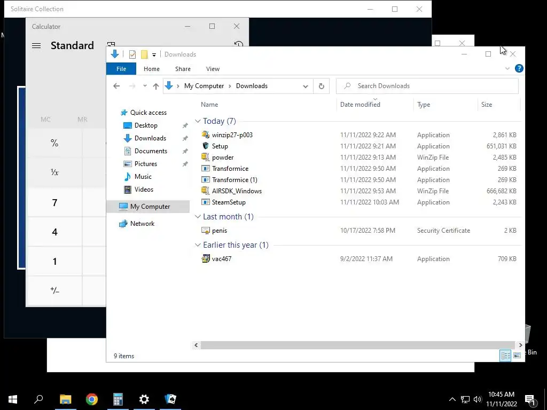This screenshot has height=410, width=547.
Task: Open the Calculator hamburger navigation menu
Action: pyautogui.click(x=36, y=46)
